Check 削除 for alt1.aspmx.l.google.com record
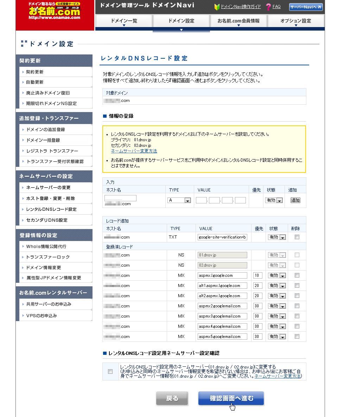344x417 pixels. coord(297,285)
